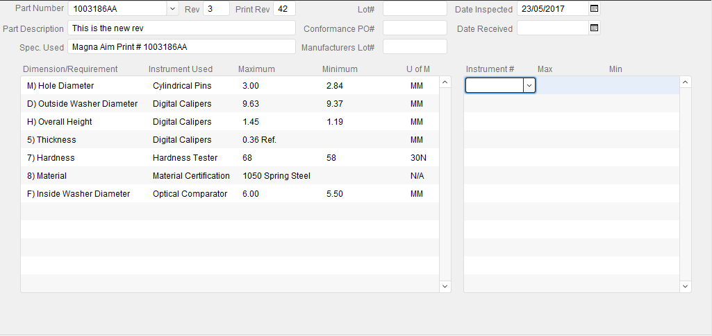Click the Part Description text box

pyautogui.click(x=181, y=28)
